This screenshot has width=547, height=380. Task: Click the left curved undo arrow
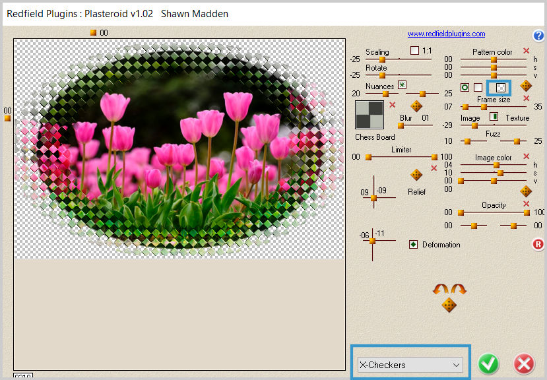click(x=441, y=289)
